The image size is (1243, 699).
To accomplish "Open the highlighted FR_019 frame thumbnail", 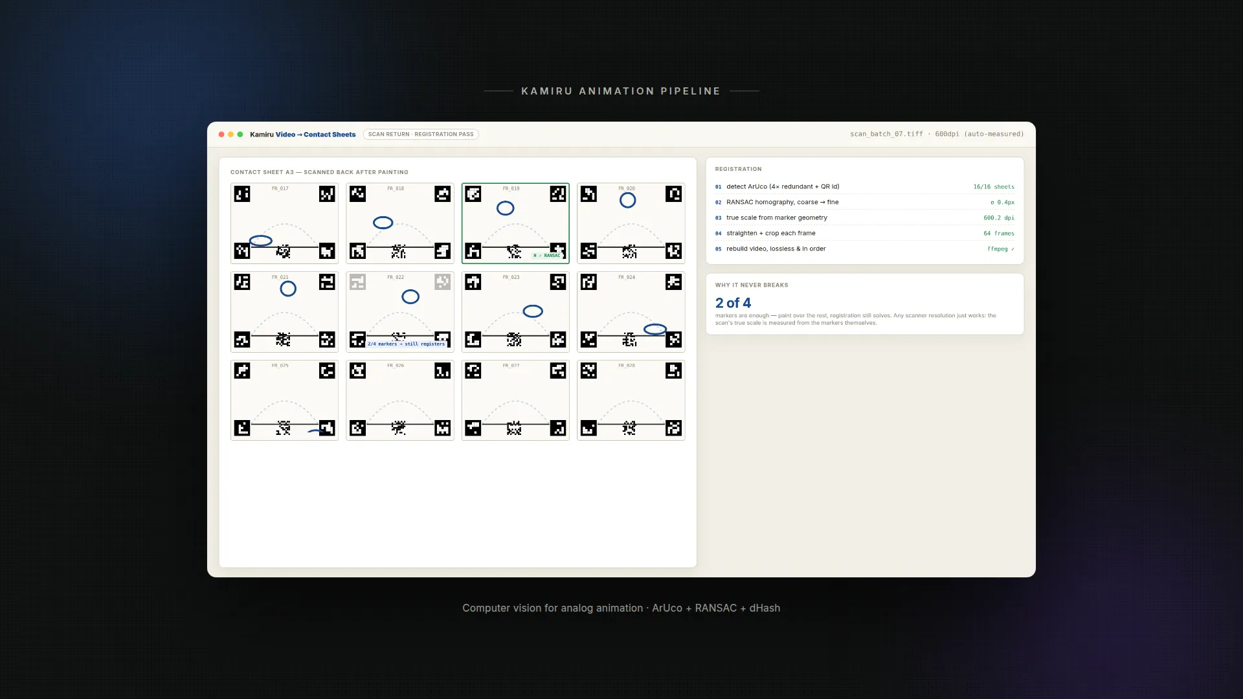I will [515, 223].
